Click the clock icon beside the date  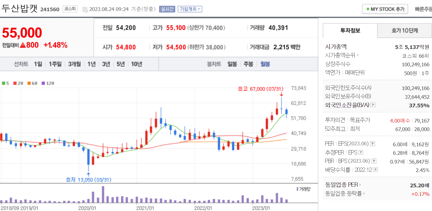[x=85, y=9]
